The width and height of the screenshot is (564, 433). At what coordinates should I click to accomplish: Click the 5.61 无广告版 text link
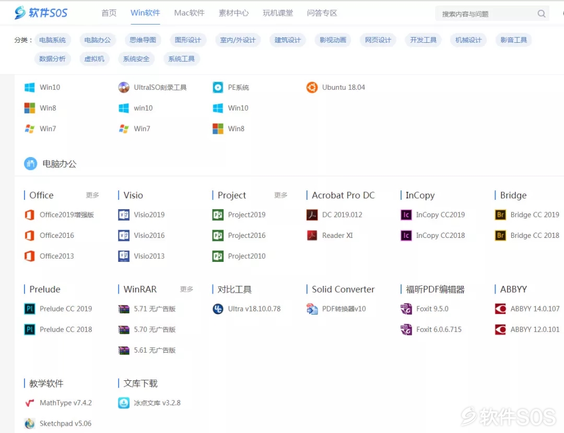pyautogui.click(x=155, y=351)
